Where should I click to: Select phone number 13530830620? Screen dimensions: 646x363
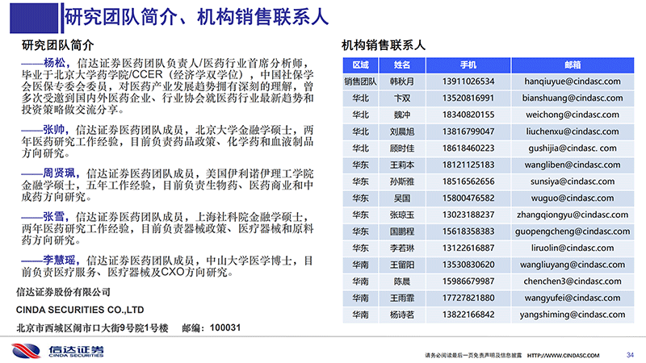[x=468, y=265]
